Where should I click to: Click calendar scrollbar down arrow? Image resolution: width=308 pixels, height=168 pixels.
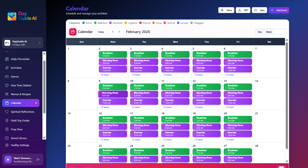[x=287, y=161]
